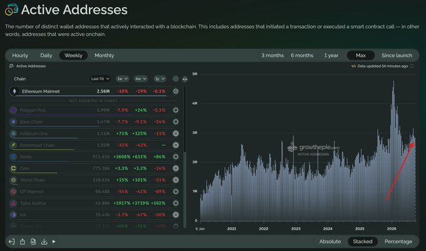The height and width of the screenshot is (251, 426).
Task: Select the Weekly interval tab
Action: 73,55
